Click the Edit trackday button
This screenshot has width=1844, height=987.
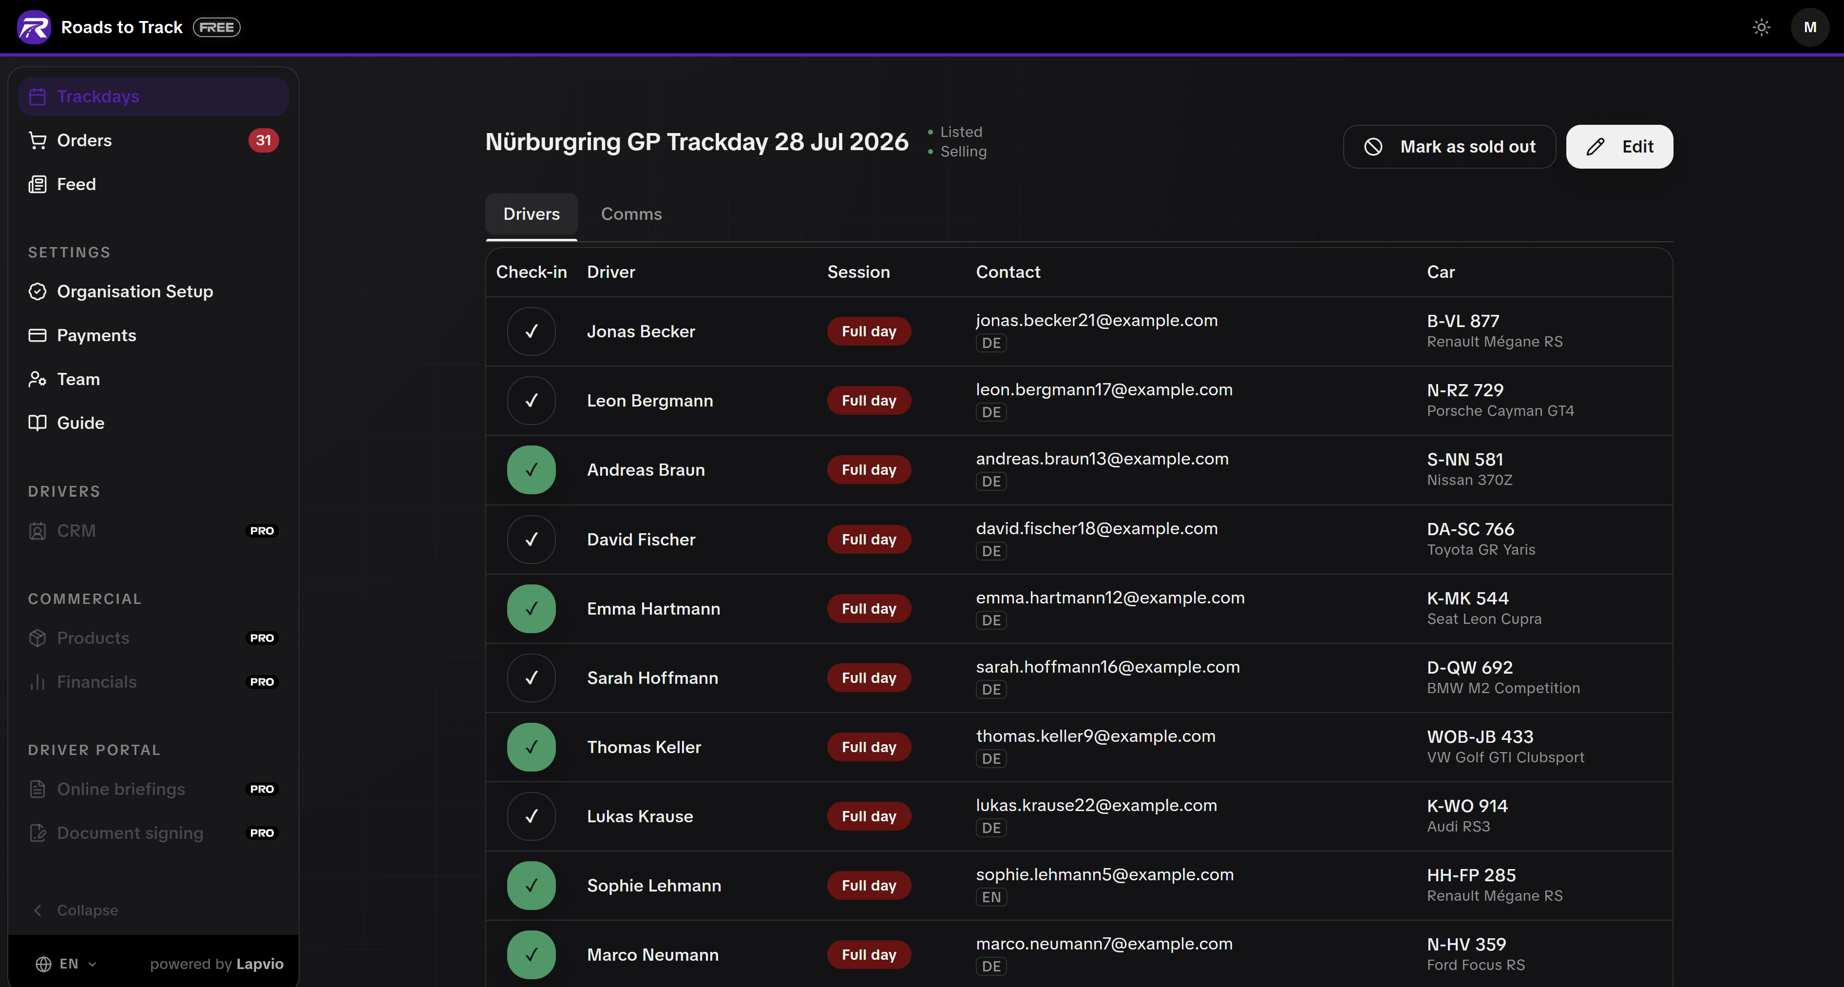point(1619,147)
